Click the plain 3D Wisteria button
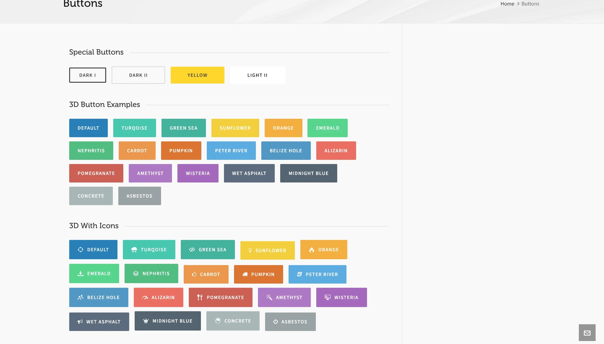Viewport: 604px width, 344px height. point(198,173)
